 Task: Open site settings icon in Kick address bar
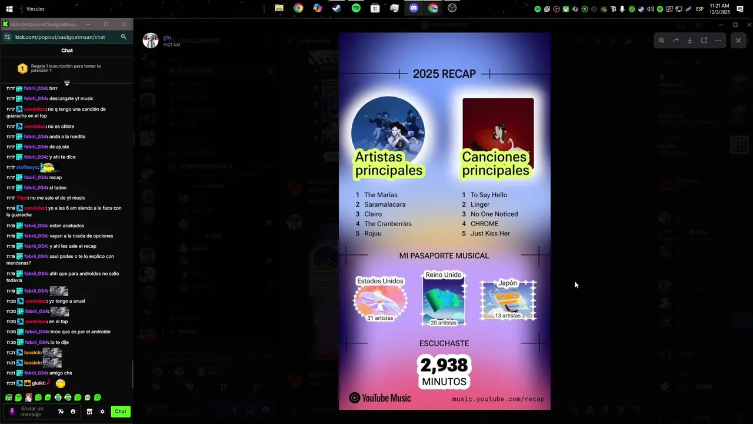(x=6, y=37)
